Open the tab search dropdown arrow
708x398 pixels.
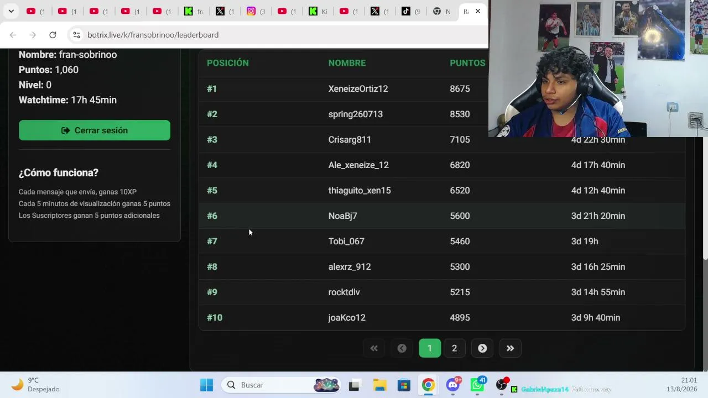pos(11,11)
